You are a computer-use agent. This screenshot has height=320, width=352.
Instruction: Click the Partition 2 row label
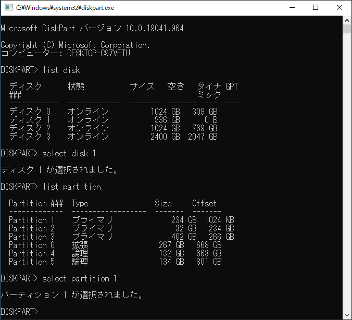point(32,228)
